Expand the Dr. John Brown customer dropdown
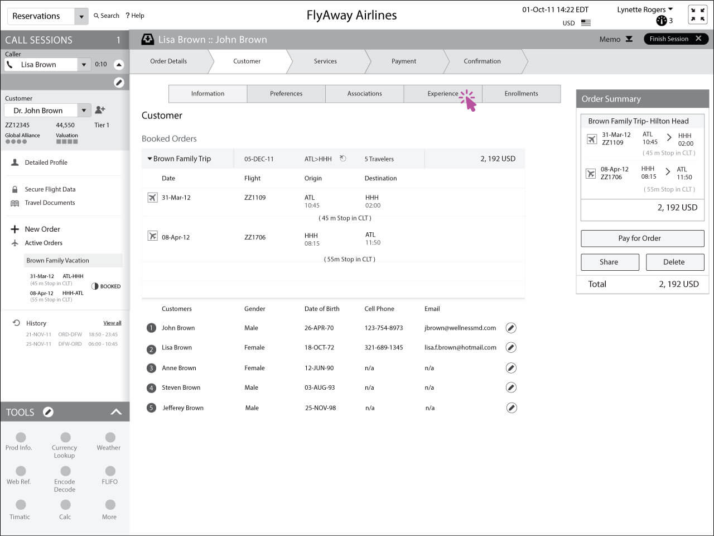This screenshot has height=536, width=714. (x=84, y=110)
